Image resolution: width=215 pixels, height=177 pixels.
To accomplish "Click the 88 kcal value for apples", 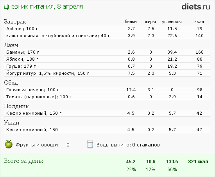I will tap(200, 59).
